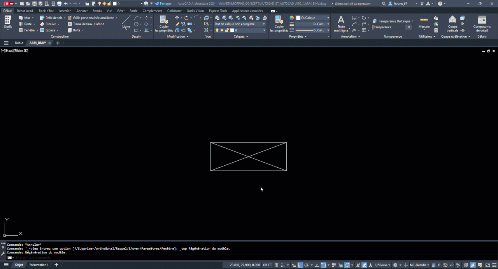Screen dimensions: 498x269
Task: Click the Save icon in quick access toolbar
Action: 34,3
